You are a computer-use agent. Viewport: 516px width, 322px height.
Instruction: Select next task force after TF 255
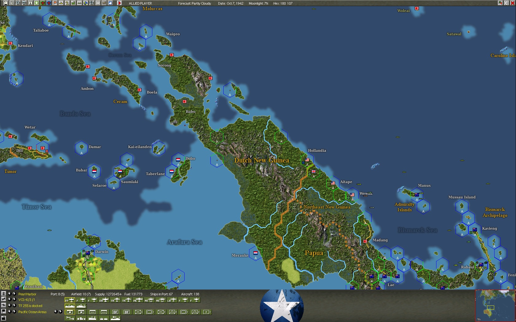[14, 305]
